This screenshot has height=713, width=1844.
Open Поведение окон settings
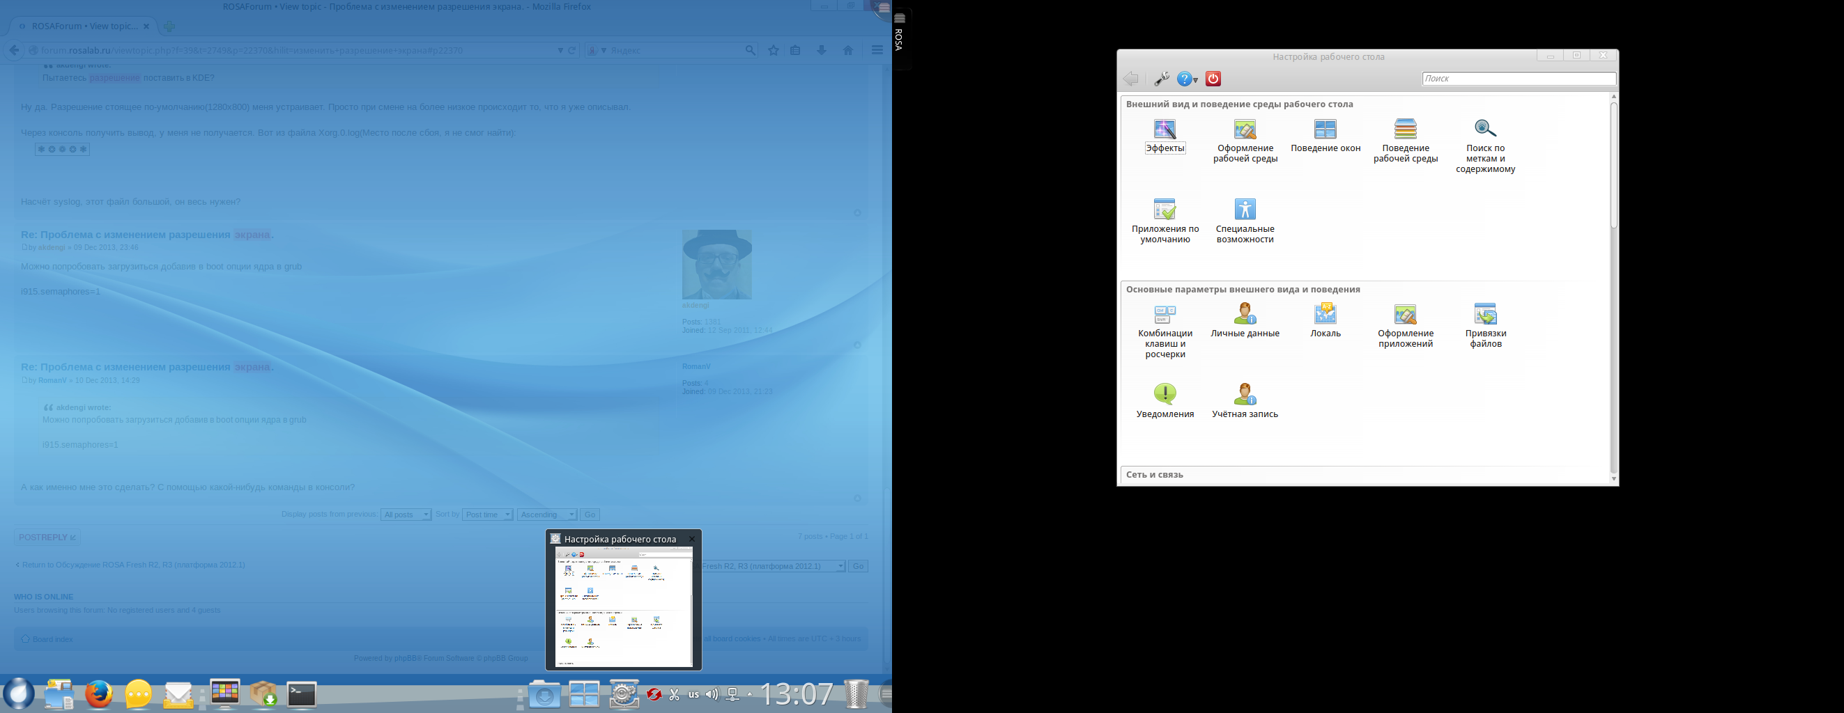1325,130
